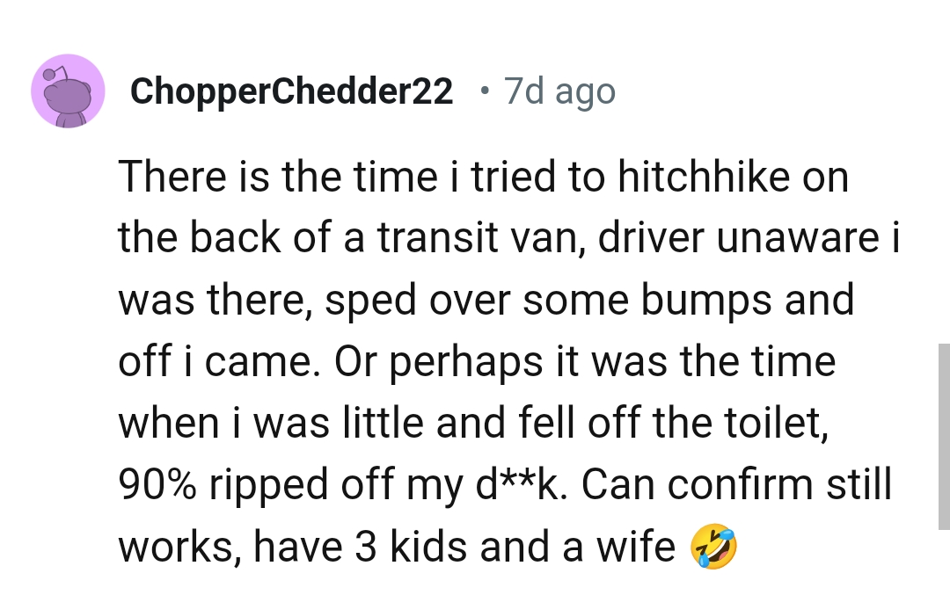Click the laughing emoji at comment end
This screenshot has height=595, width=950.
click(x=714, y=547)
